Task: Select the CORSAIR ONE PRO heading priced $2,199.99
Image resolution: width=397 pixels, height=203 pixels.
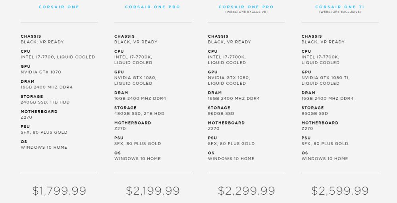Action: (x=152, y=7)
